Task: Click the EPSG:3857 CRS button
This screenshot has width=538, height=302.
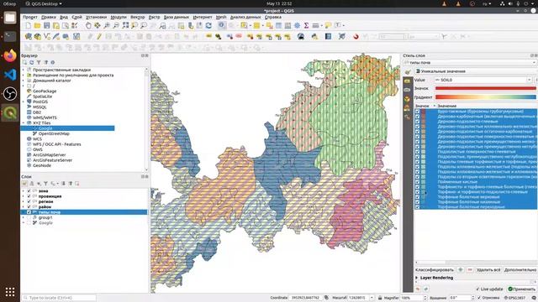Action: tap(515, 298)
